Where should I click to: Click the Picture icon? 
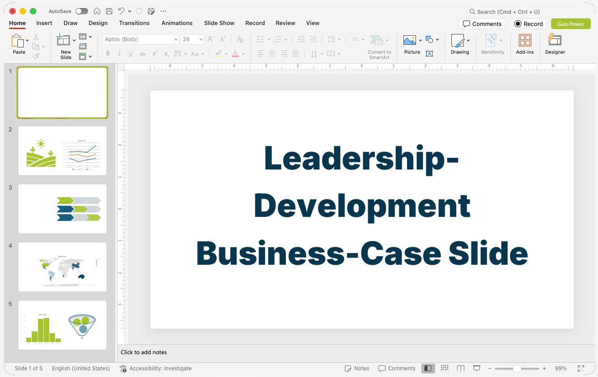coord(410,41)
